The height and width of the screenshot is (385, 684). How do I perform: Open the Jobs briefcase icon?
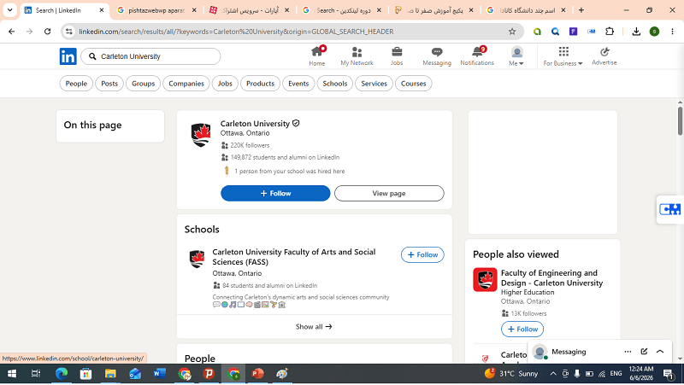397,52
